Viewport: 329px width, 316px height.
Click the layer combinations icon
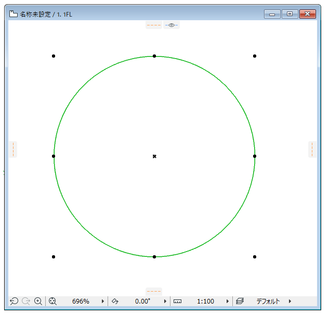click(240, 301)
